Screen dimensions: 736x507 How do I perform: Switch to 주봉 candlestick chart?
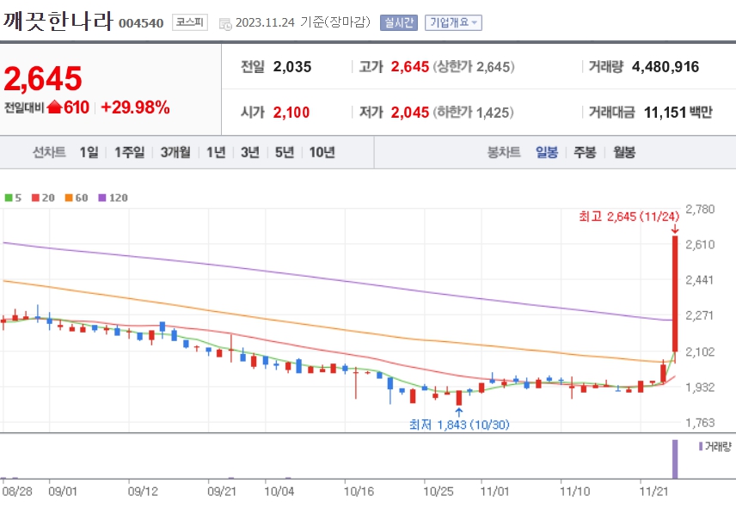pyautogui.click(x=585, y=152)
